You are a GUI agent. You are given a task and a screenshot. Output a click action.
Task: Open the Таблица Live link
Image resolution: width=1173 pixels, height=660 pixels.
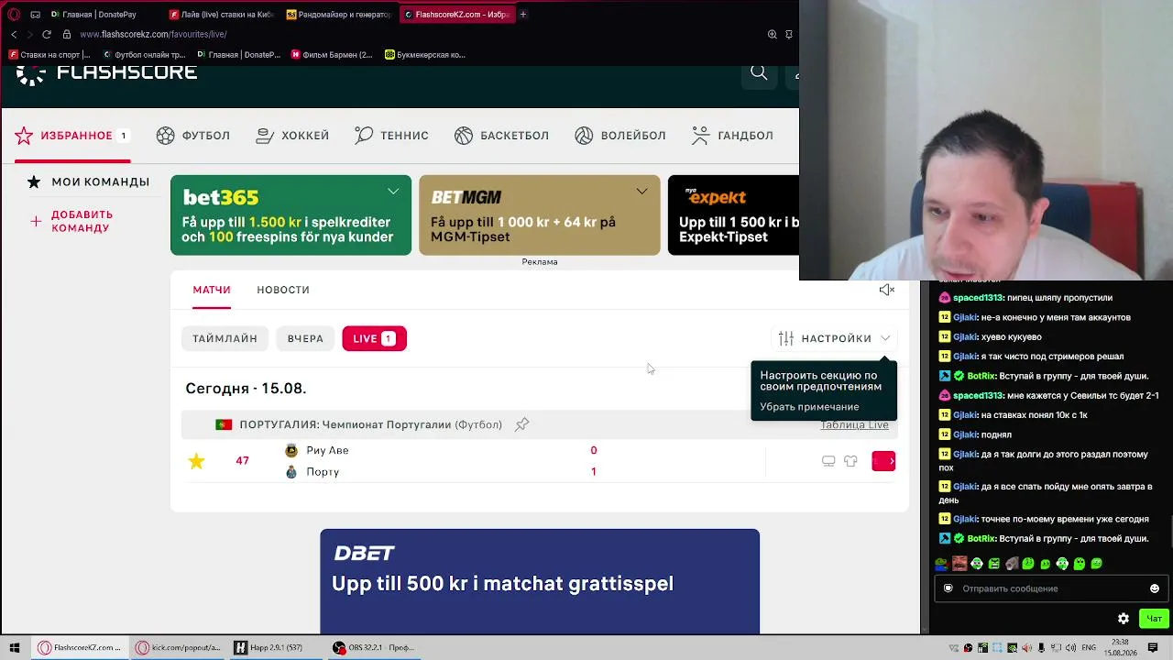pyautogui.click(x=854, y=424)
